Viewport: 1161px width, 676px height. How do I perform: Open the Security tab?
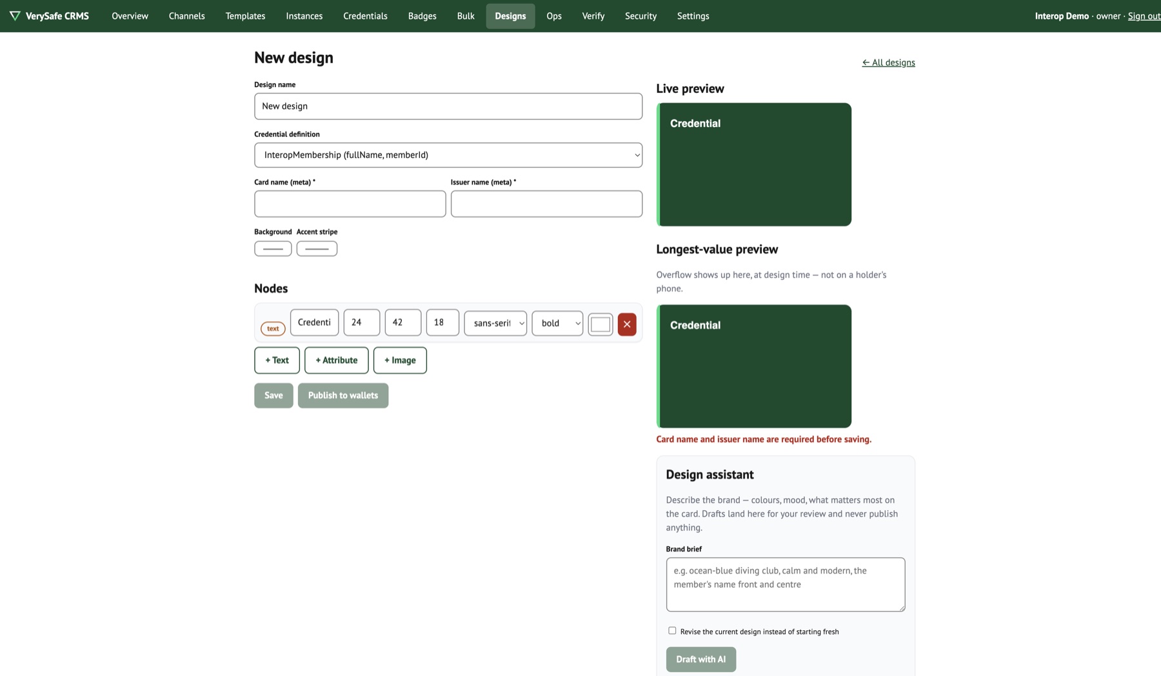click(640, 16)
